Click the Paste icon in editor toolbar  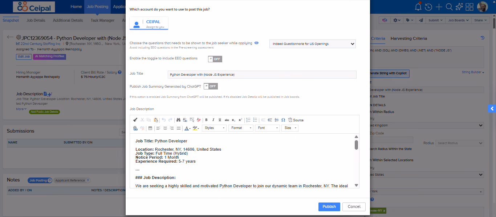(x=156, y=120)
